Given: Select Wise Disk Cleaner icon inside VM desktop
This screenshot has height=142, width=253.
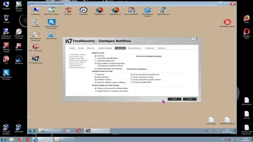Looking at the screenshot, I should (51, 11).
